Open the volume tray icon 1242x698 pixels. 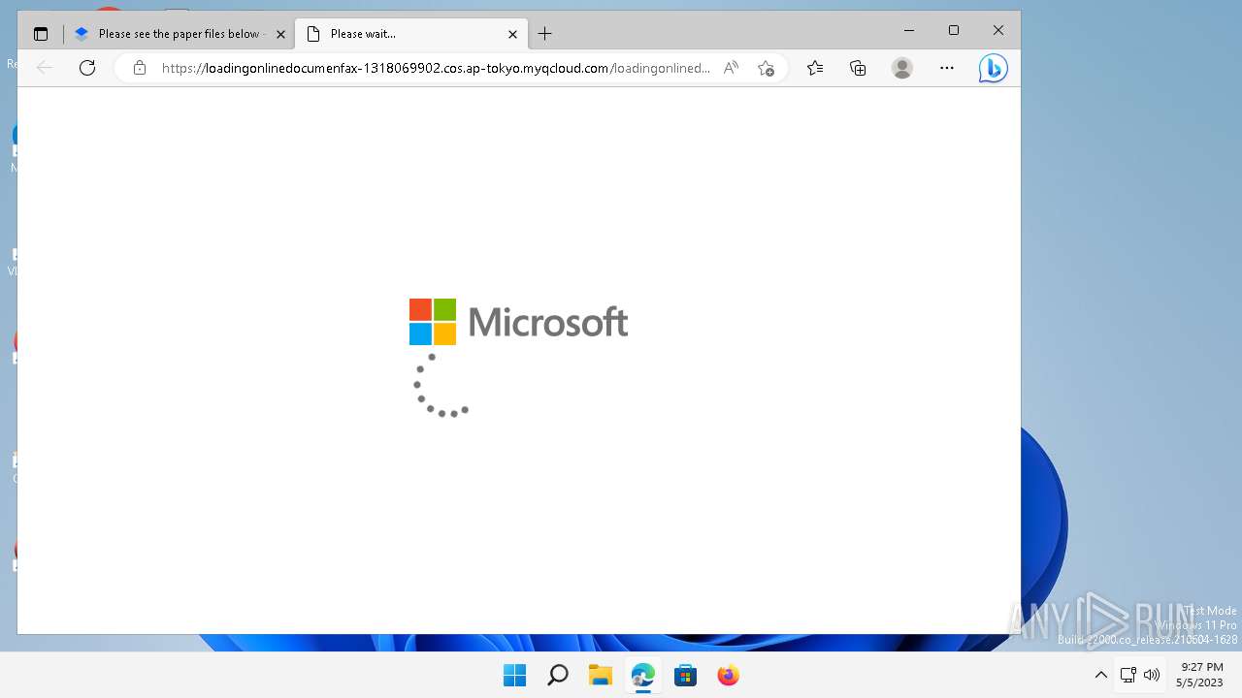pos(1152,675)
